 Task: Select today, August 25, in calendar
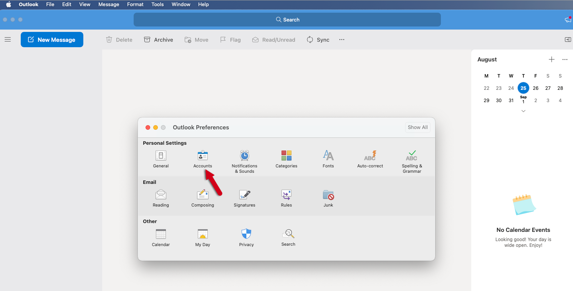coord(523,88)
